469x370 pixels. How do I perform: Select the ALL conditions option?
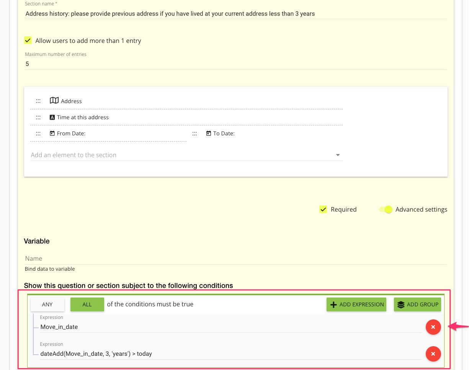(87, 304)
